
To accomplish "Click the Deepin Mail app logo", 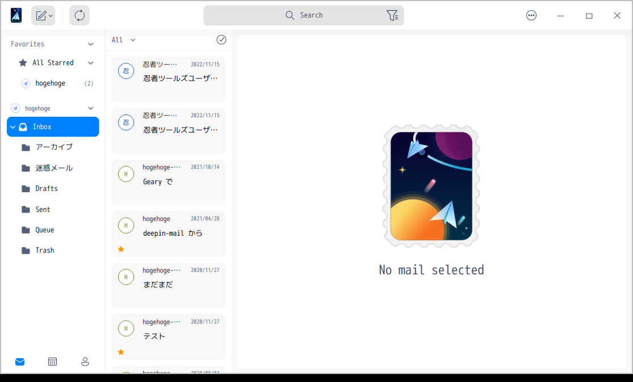I will [16, 15].
